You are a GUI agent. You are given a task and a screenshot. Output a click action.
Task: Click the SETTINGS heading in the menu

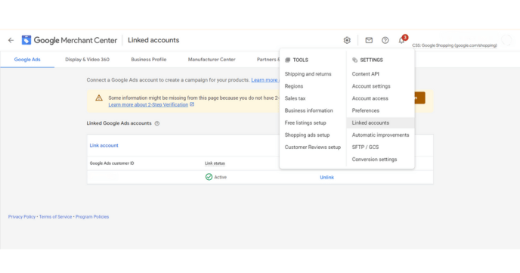pyautogui.click(x=371, y=60)
